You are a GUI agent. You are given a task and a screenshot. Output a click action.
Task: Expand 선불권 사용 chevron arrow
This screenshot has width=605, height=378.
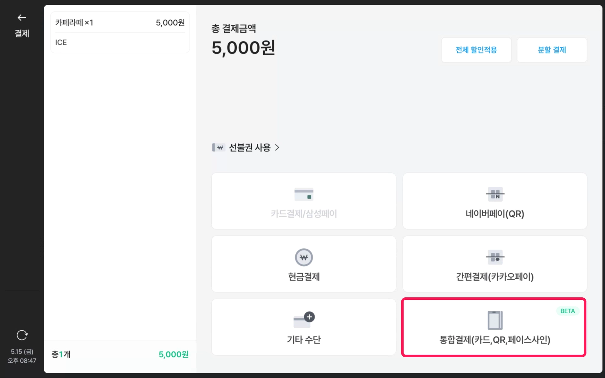pos(277,147)
